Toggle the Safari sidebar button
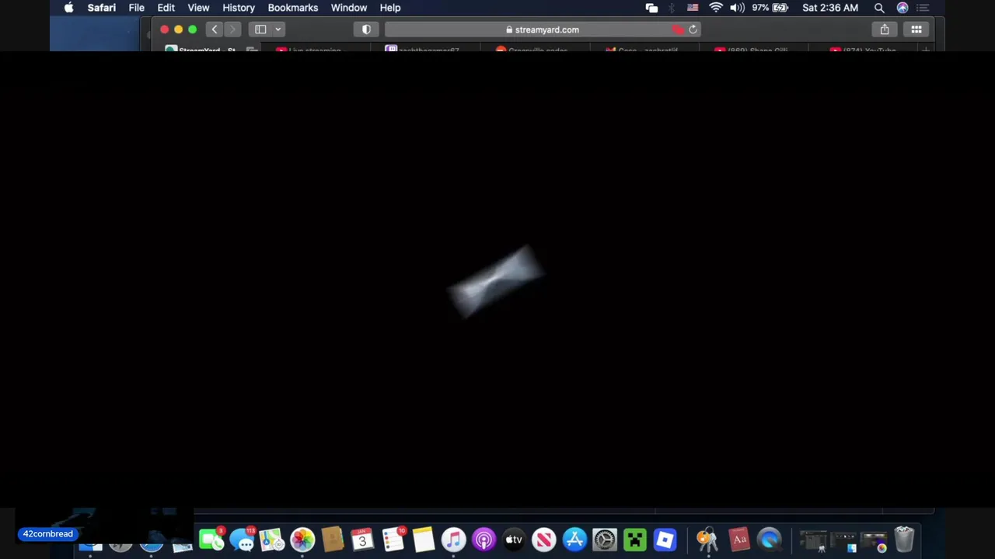The width and height of the screenshot is (995, 559). 260,30
